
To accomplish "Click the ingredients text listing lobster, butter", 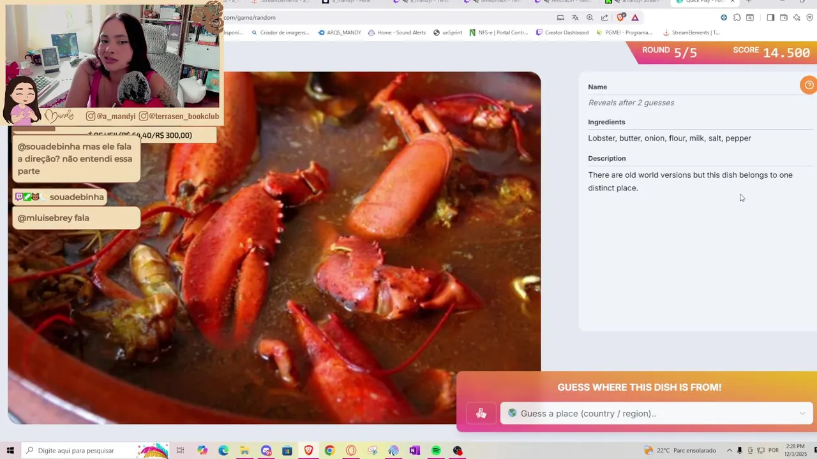I will [x=670, y=138].
